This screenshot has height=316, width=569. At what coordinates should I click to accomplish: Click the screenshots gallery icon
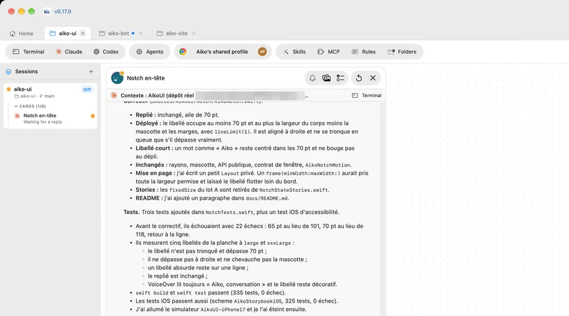[326, 78]
